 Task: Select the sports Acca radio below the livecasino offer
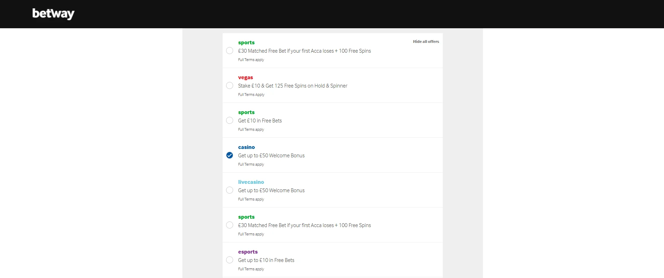(x=230, y=225)
